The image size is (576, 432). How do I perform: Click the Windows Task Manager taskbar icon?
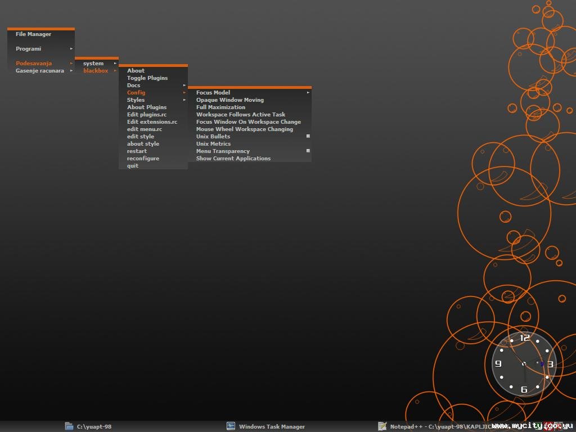pyautogui.click(x=231, y=426)
